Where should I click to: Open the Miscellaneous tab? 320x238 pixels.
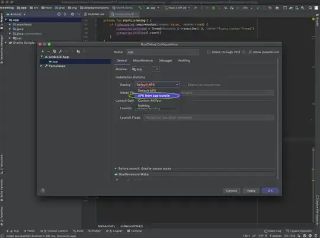tap(143, 61)
